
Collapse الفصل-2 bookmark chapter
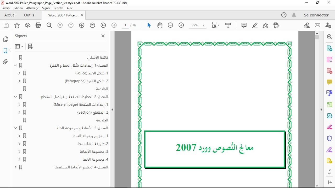click(15, 97)
